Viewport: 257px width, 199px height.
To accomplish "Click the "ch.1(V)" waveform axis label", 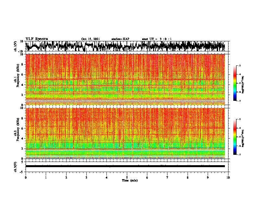I will coord(16,46).
